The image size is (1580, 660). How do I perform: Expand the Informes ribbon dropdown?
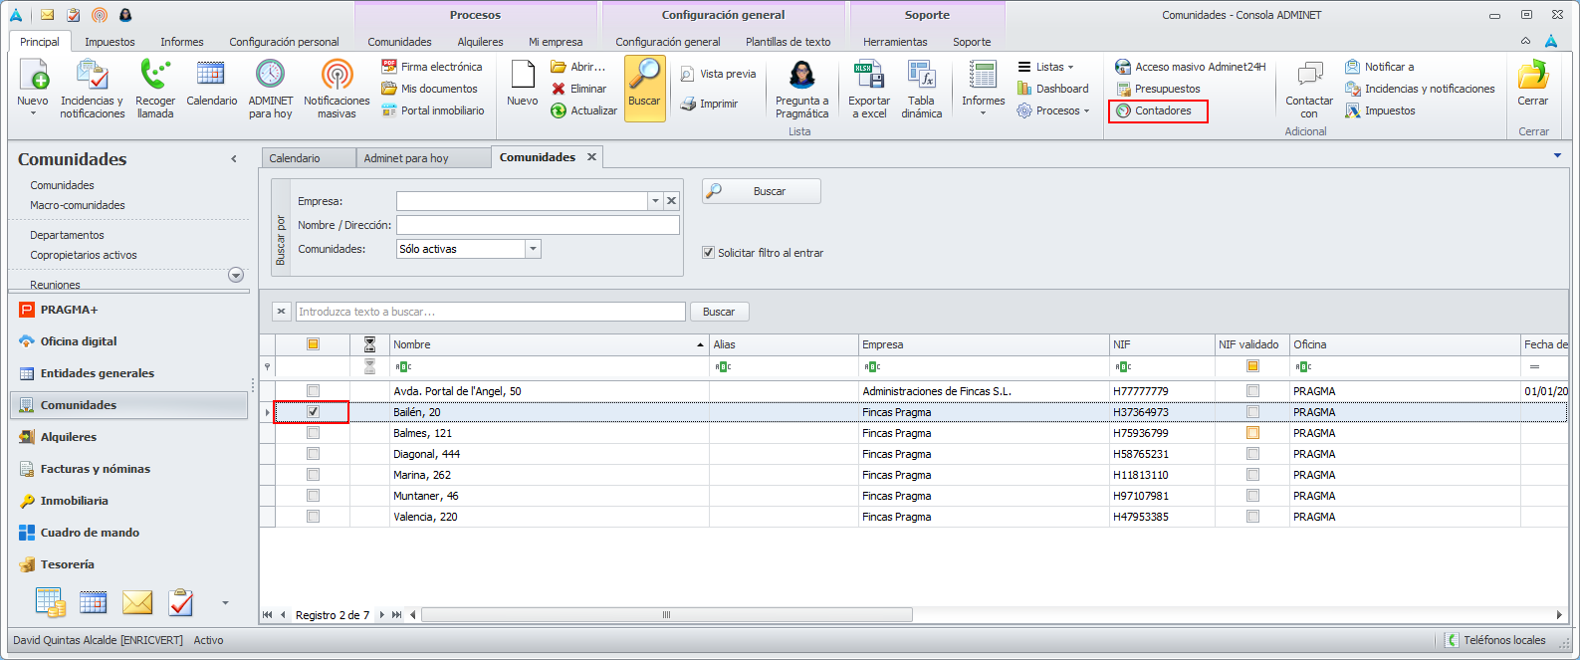[x=983, y=89]
